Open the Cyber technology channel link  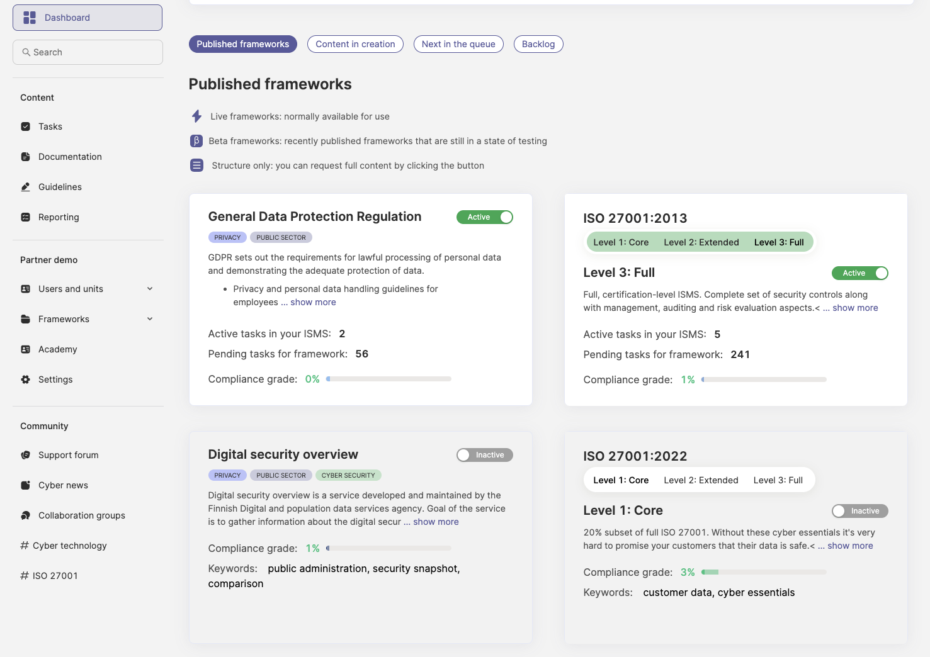pyautogui.click(x=69, y=546)
